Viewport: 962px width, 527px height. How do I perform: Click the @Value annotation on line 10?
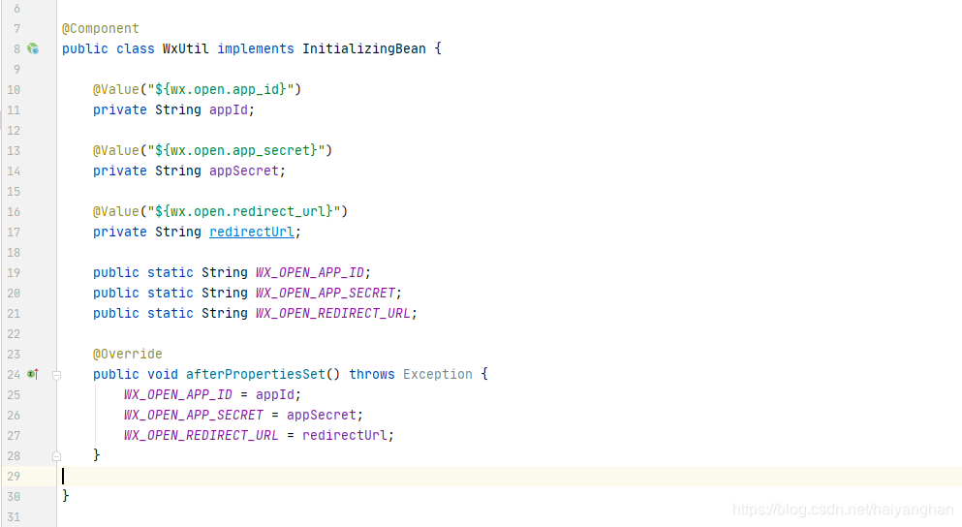tap(116, 89)
